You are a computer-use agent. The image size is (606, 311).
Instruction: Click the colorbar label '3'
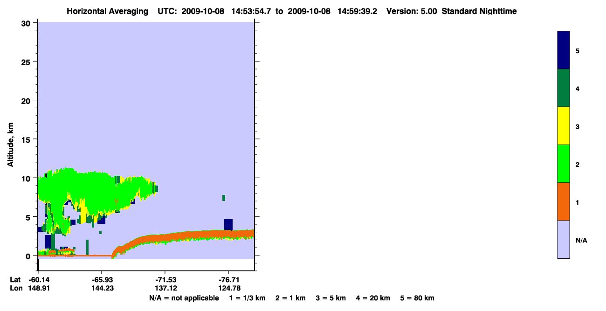[578, 126]
